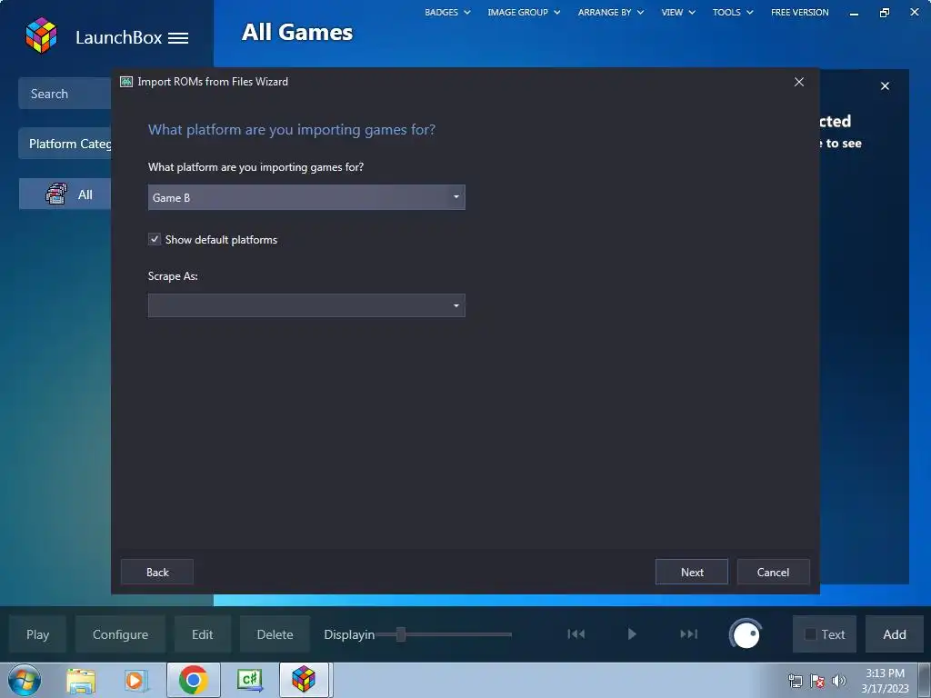Click the LaunchBox cube logo
931x698 pixels.
pyautogui.click(x=41, y=35)
